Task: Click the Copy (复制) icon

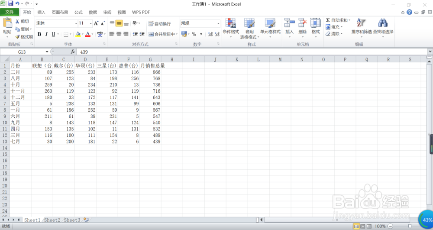Action: pos(17,29)
